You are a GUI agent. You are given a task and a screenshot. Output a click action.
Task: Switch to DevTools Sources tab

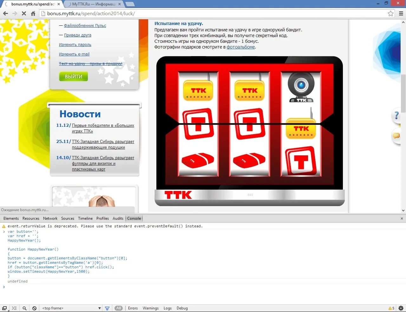coord(68,218)
